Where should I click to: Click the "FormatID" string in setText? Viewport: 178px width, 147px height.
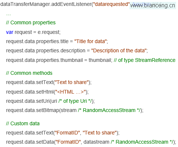pos(67,133)
